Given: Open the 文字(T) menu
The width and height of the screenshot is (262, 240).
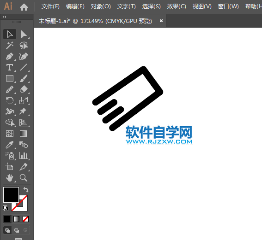Looking at the screenshot, I should click(127, 6).
